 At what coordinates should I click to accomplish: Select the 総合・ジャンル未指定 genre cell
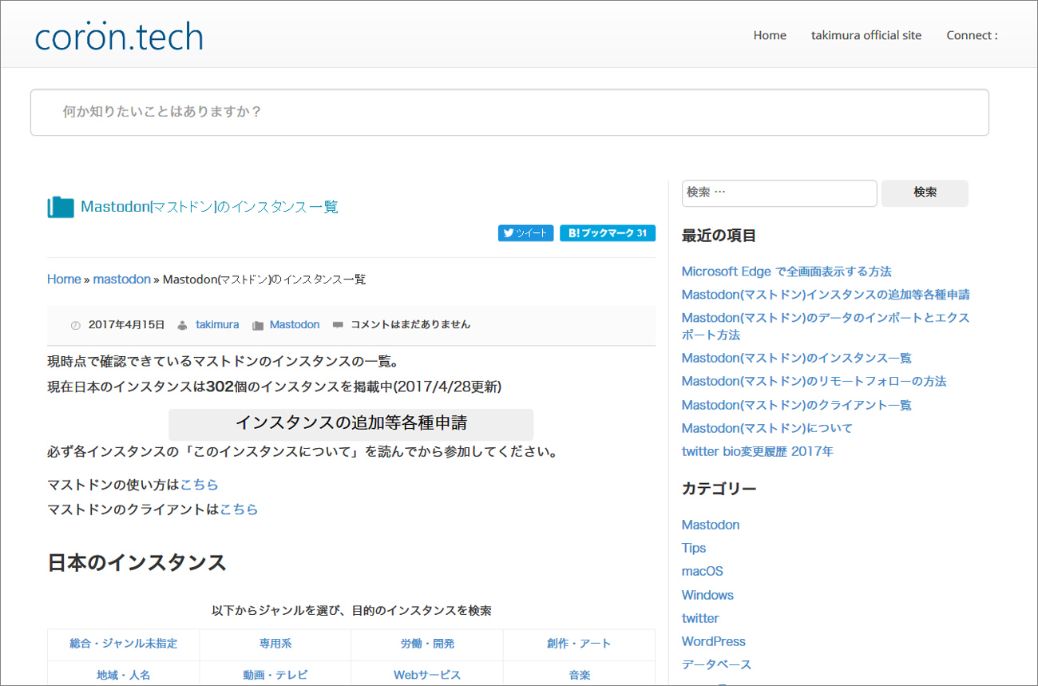124,644
